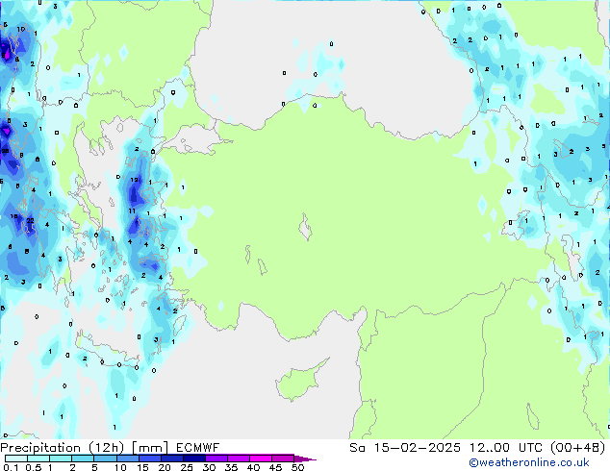Click the 'ECMWF' model label
Viewport: 610px width, 471px height.
[x=197, y=448]
